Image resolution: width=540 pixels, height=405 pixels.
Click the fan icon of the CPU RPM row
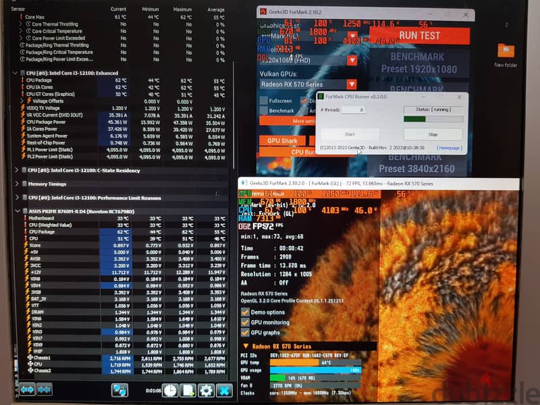click(30, 364)
